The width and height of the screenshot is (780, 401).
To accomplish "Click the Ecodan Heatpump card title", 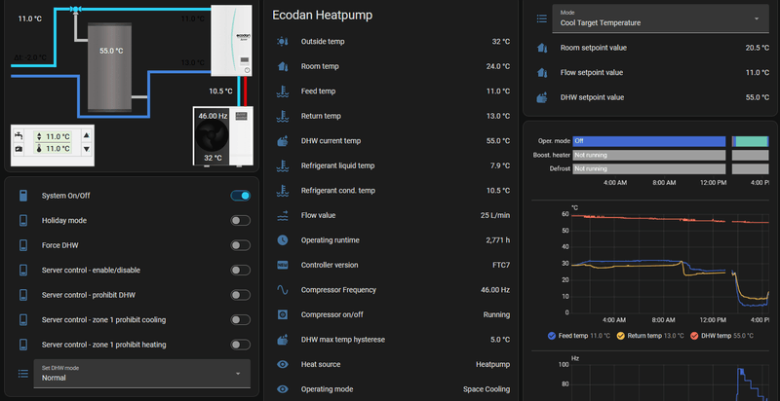I will click(x=323, y=16).
